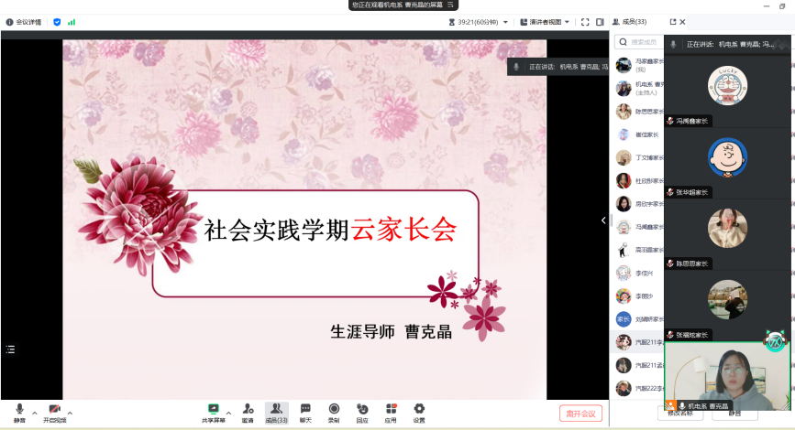This screenshot has height=430, width=795.
Task: Click the blue security shield icon
Action: point(57,22)
